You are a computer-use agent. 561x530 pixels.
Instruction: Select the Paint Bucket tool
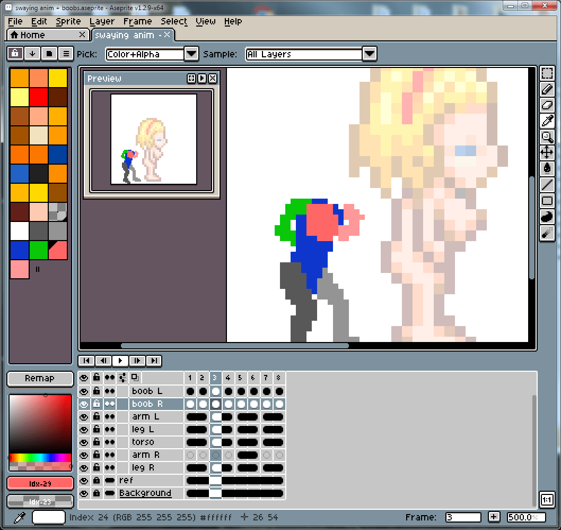547,169
